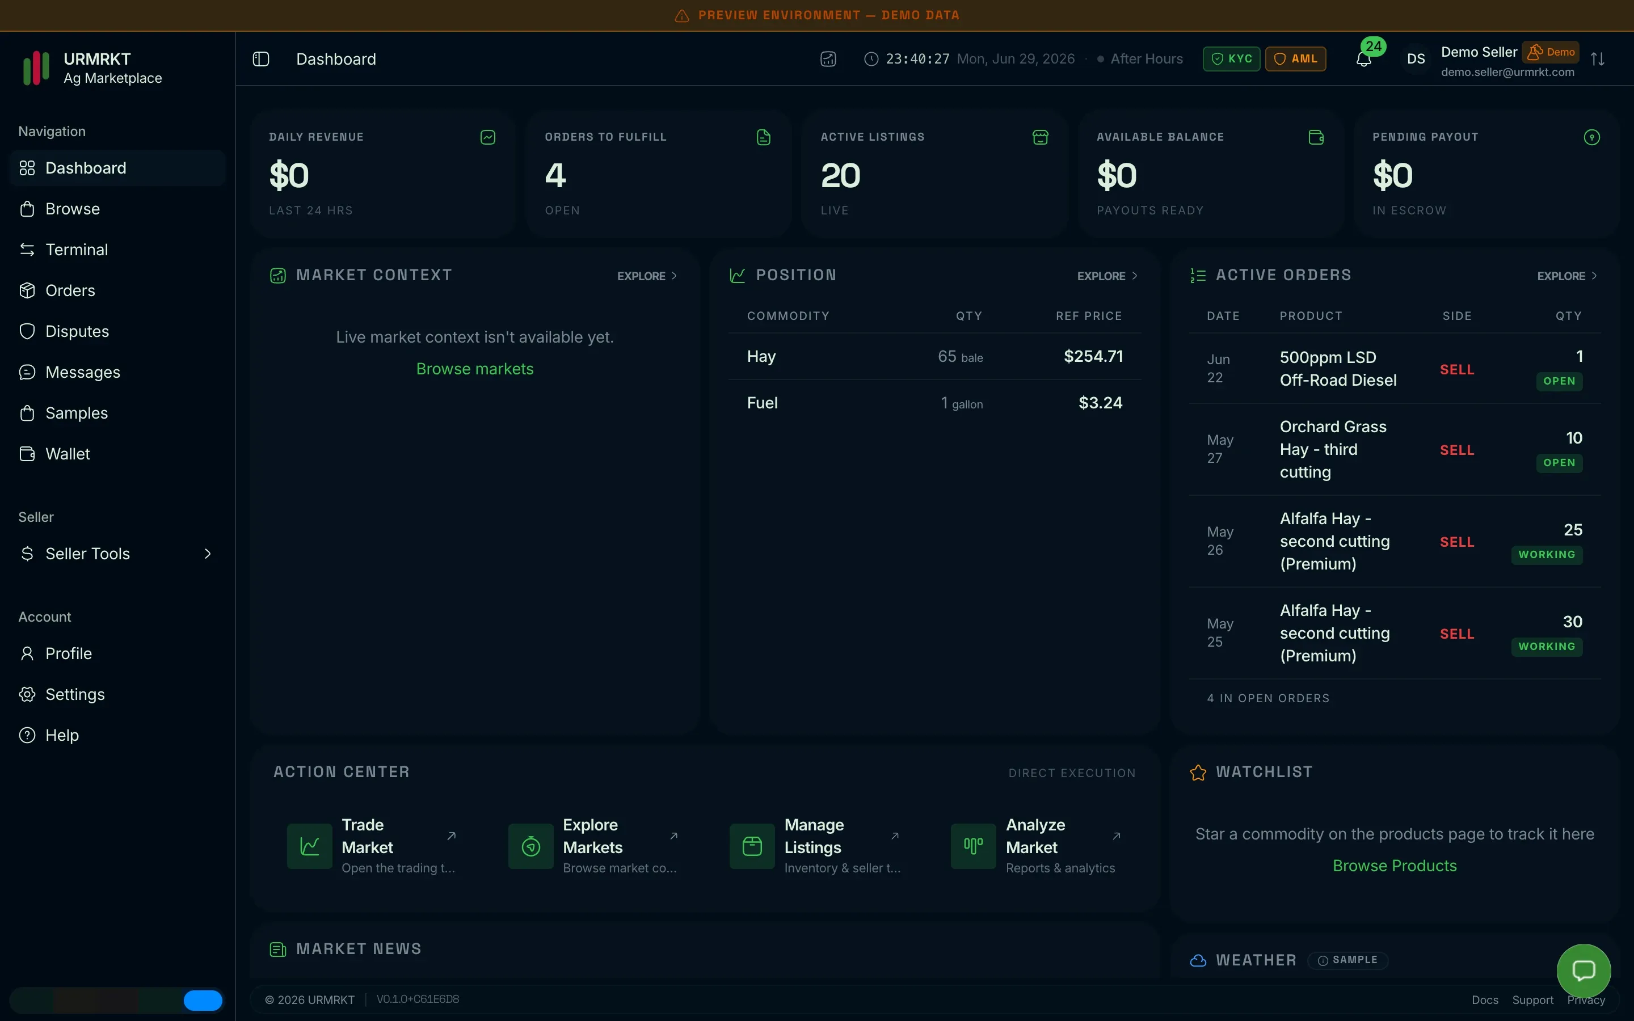Screen dimensions: 1634x1021
Task: Click the Watchlist star icon
Action: pyautogui.click(x=1198, y=773)
